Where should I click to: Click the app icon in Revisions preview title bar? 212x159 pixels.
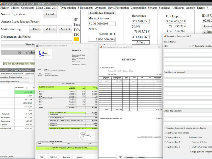click(101, 47)
